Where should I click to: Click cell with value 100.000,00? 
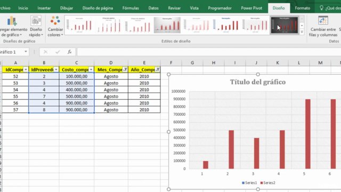point(77,76)
